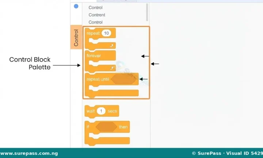The width and height of the screenshot is (263, 158).
Task: Pick the wait 1 secs block
Action: (102, 111)
